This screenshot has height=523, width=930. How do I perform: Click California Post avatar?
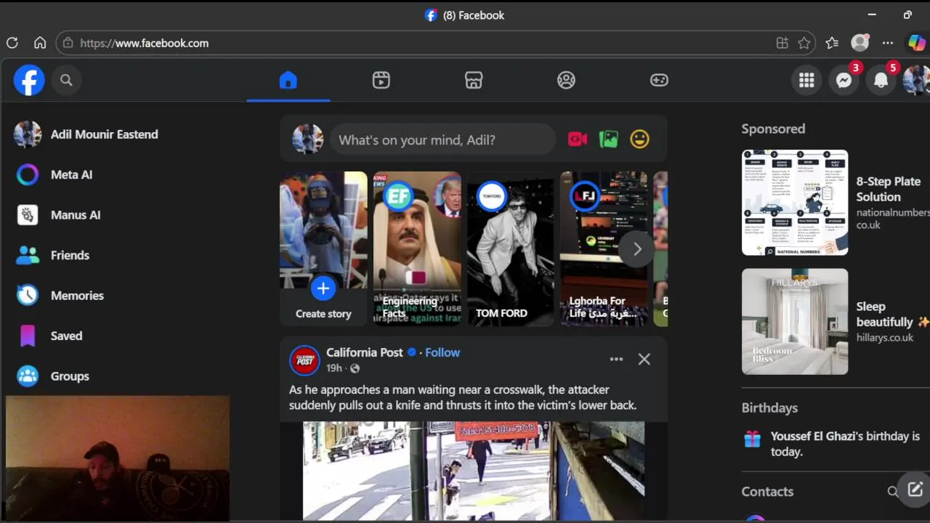coord(304,360)
